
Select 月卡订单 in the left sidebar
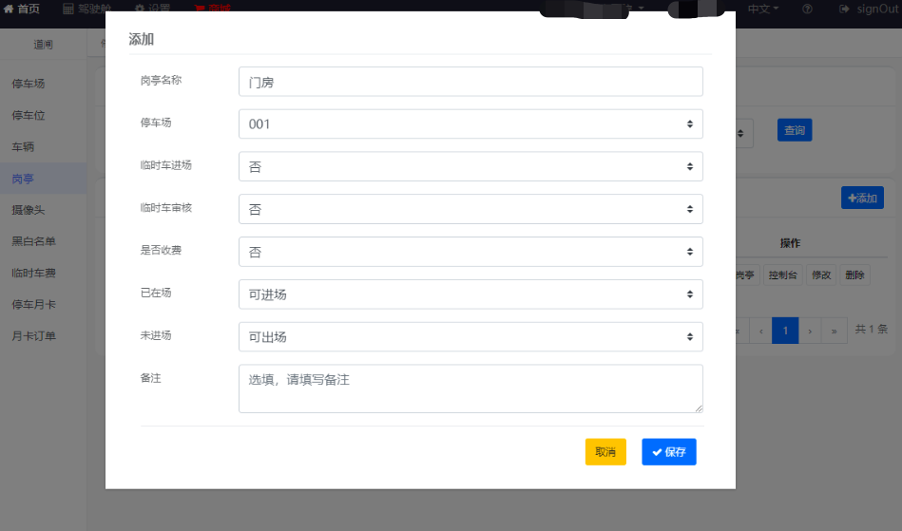[x=33, y=336]
